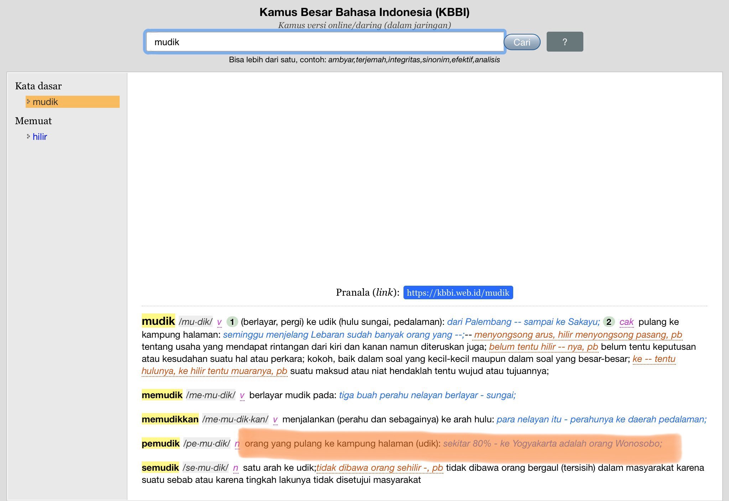Screen dimensions: 729x501
Task: Click sense number 2 badge of mudik
Action: pos(609,322)
